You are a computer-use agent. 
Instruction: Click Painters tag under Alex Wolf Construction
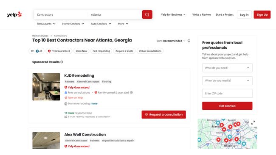(x=95, y=141)
